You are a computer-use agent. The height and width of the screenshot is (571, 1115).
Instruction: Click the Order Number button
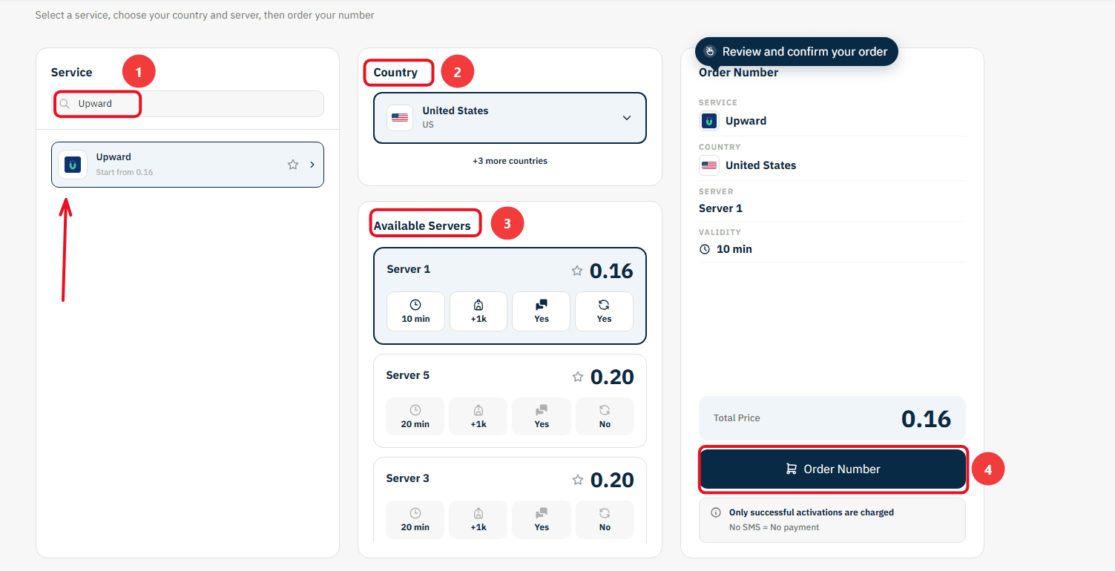[x=832, y=469]
